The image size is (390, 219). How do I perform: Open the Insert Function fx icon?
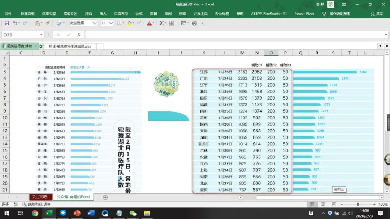[x=78, y=34]
